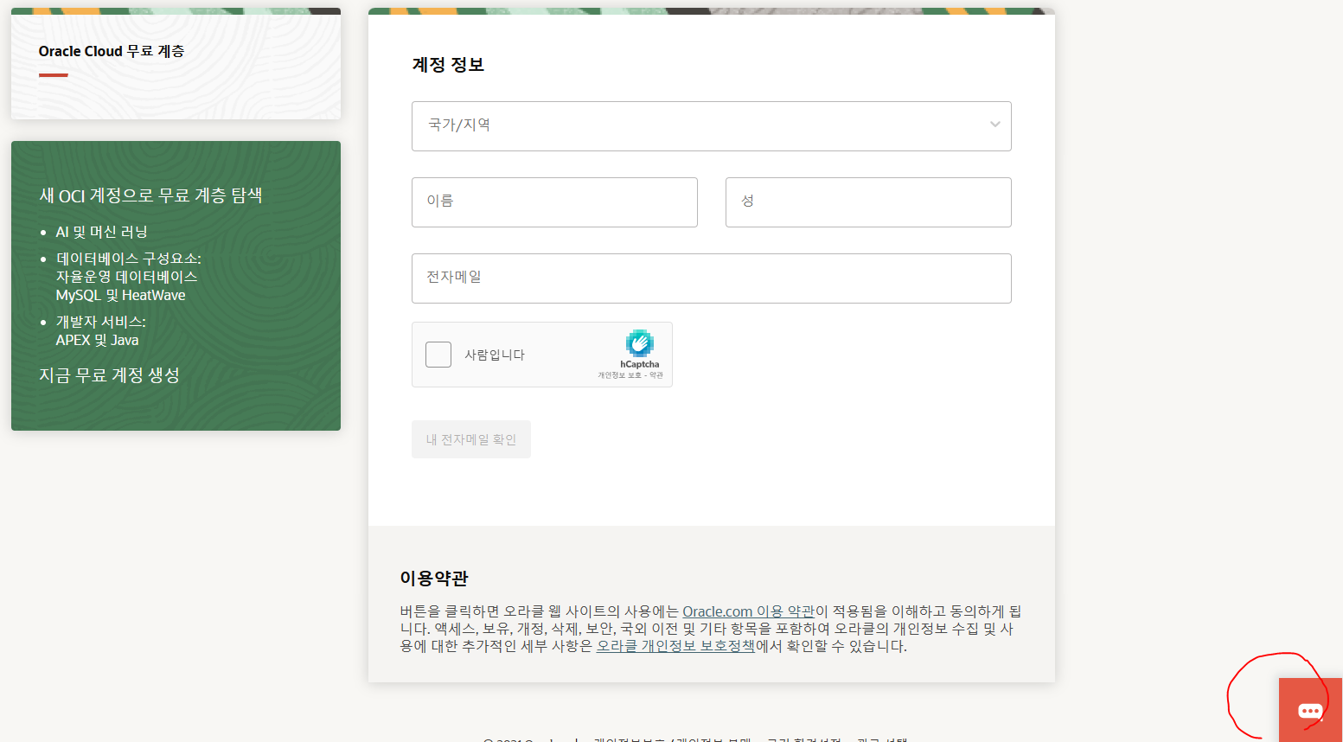Click the '계정 정보' heading

(448, 65)
